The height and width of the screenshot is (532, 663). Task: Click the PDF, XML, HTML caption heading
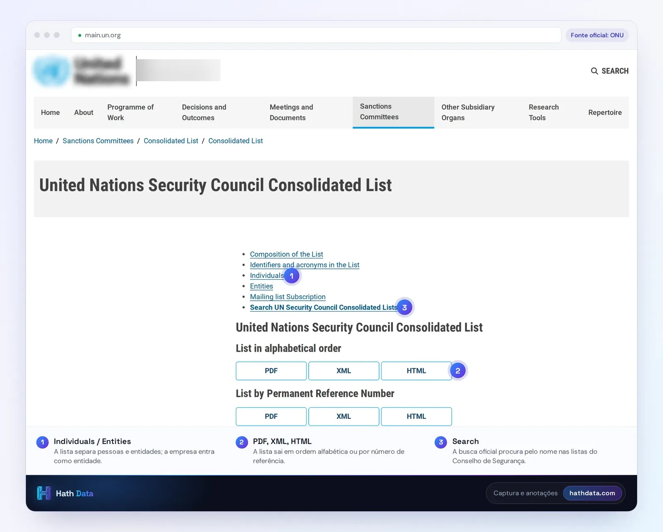pyautogui.click(x=282, y=442)
